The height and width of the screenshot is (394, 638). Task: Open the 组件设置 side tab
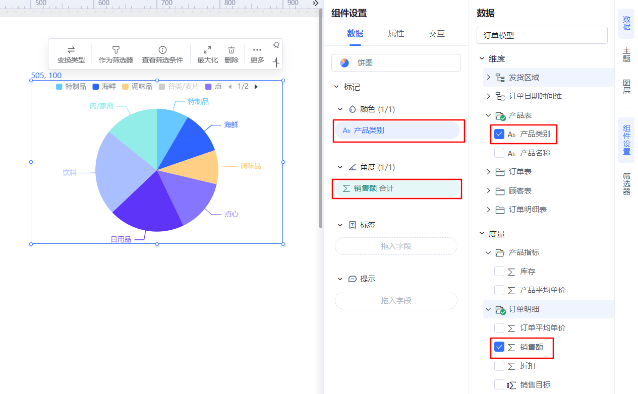pyautogui.click(x=626, y=140)
